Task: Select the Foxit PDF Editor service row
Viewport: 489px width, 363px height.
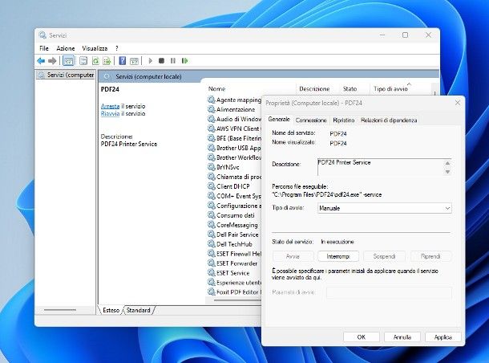Action: [x=234, y=292]
